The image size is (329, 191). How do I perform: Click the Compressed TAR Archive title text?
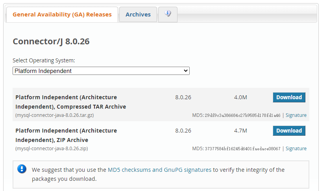pyautogui.click(x=71, y=102)
